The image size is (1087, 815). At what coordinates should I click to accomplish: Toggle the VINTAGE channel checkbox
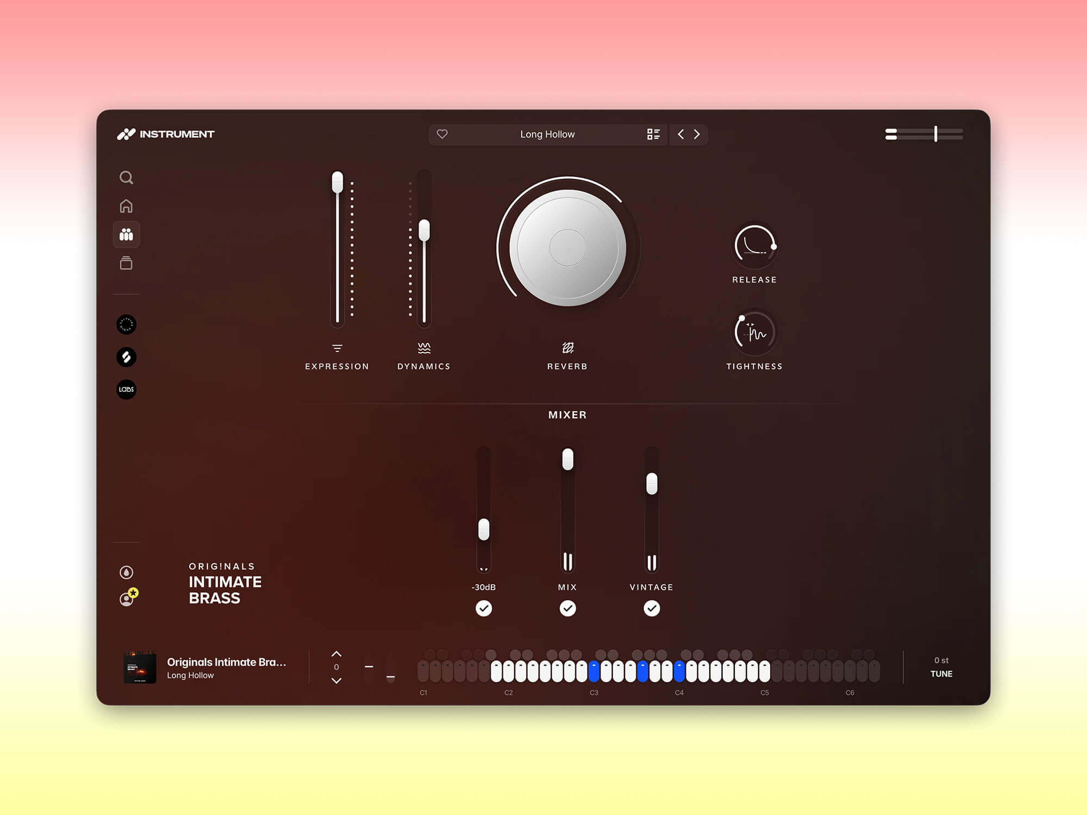pos(652,609)
